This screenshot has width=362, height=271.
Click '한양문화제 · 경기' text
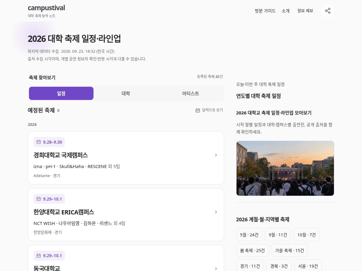(x=48, y=232)
